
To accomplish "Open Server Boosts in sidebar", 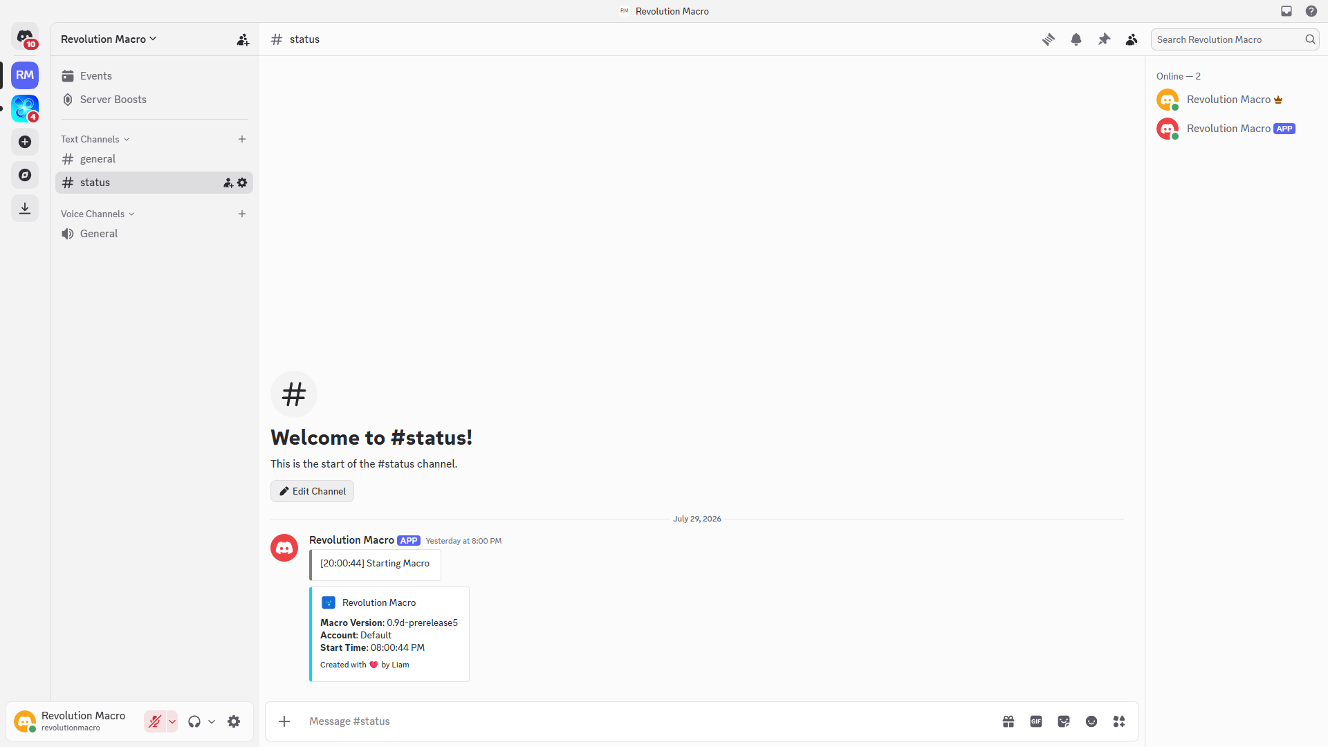I will pos(154,100).
